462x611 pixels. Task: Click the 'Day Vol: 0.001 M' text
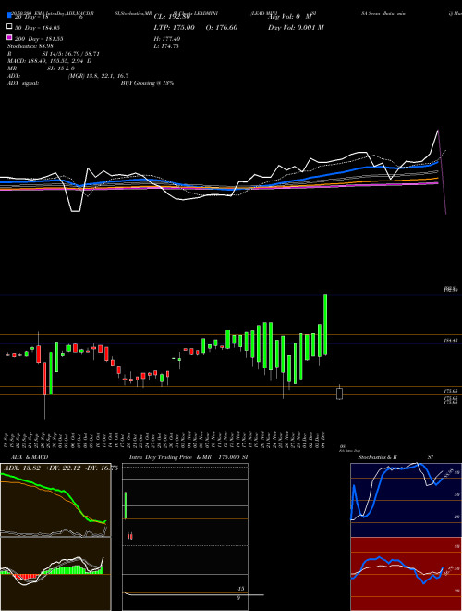coord(296,27)
